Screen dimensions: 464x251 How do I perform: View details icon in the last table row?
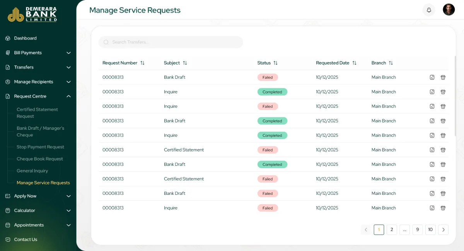432,208
